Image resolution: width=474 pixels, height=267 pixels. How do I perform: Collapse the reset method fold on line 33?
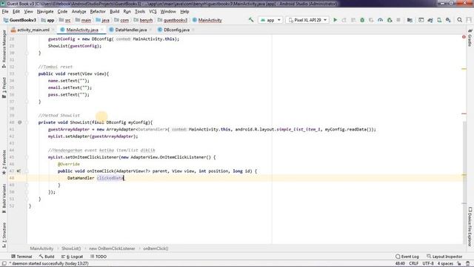click(x=27, y=73)
